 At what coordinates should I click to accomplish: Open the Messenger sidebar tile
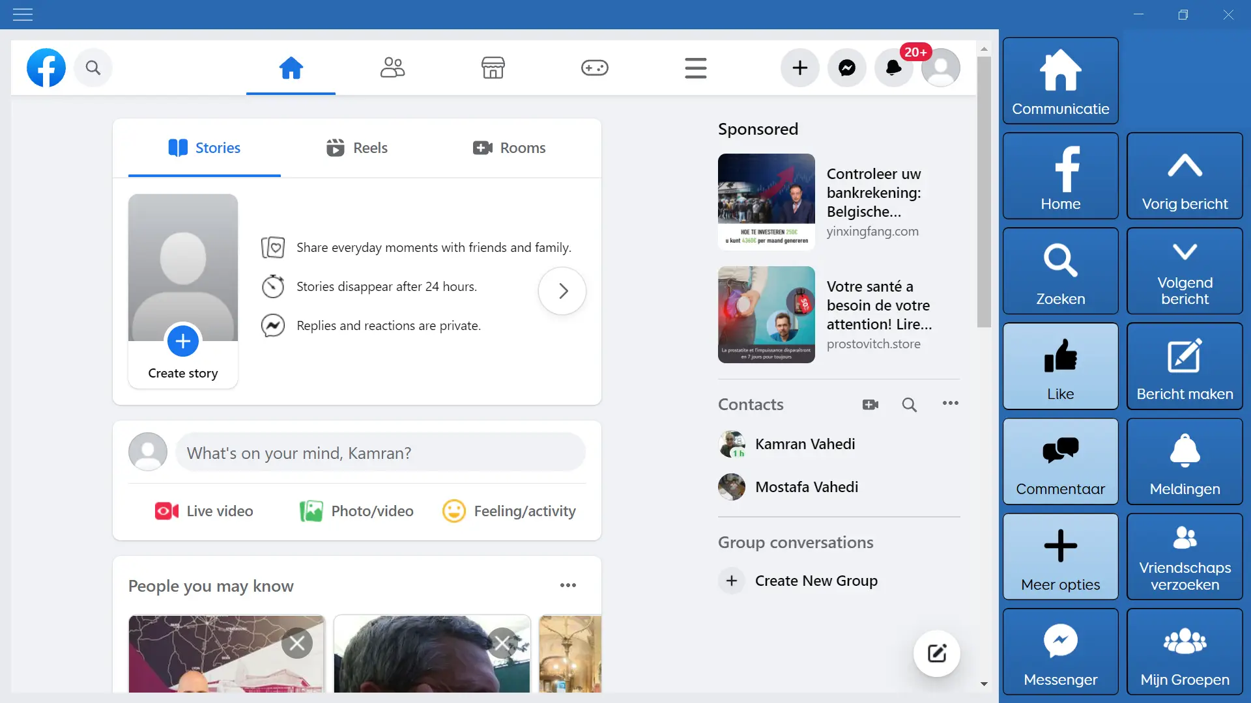pos(1061,652)
